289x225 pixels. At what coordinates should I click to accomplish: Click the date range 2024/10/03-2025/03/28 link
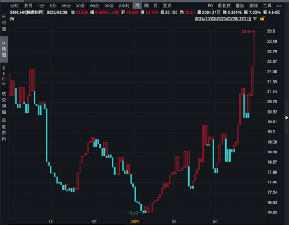[223, 19]
